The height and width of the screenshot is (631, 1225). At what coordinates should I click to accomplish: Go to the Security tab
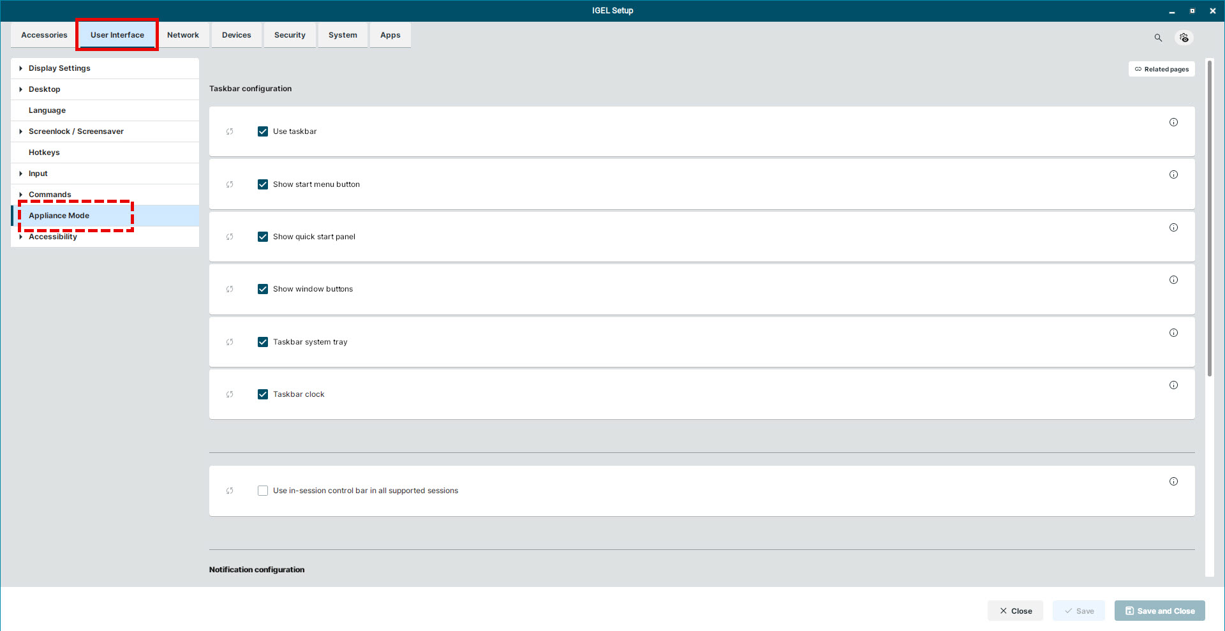point(290,35)
